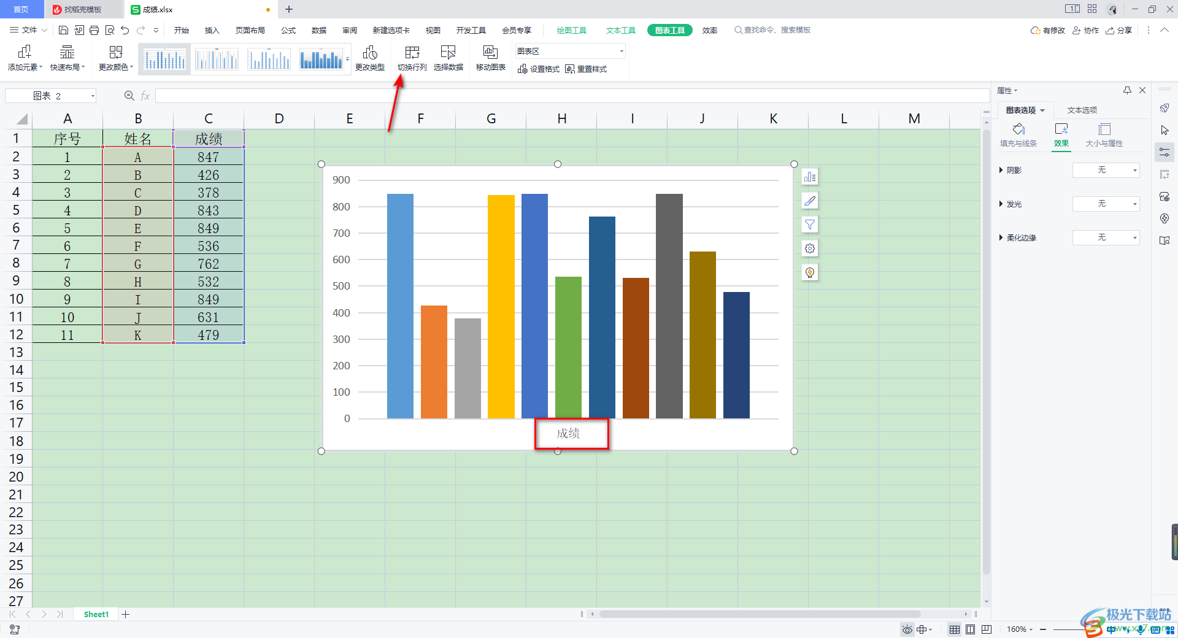The image size is (1178, 638).
Task: Switch to 公式 (formulas) ribbon tab
Action: 288,30
